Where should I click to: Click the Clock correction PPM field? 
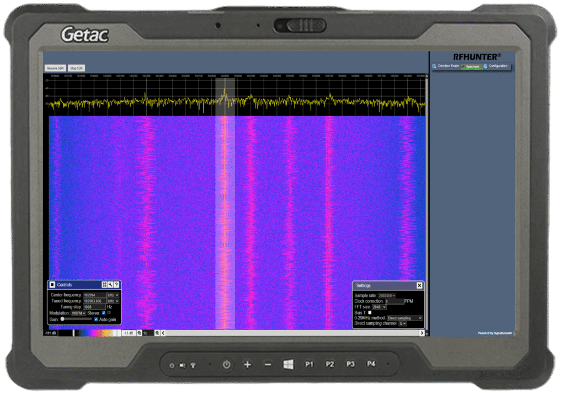coord(394,301)
